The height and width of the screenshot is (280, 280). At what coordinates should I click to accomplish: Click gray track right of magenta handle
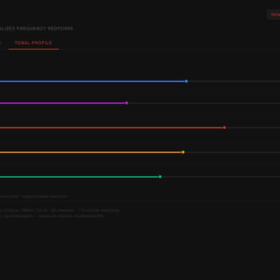(204, 103)
